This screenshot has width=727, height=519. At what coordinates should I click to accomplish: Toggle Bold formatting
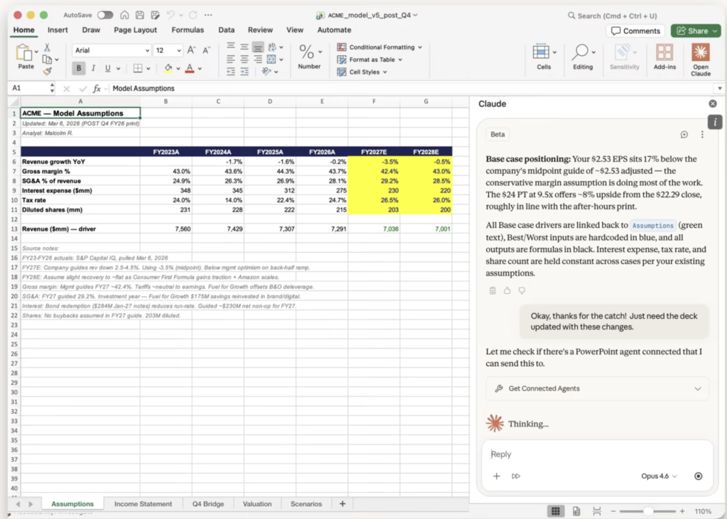[x=79, y=68]
